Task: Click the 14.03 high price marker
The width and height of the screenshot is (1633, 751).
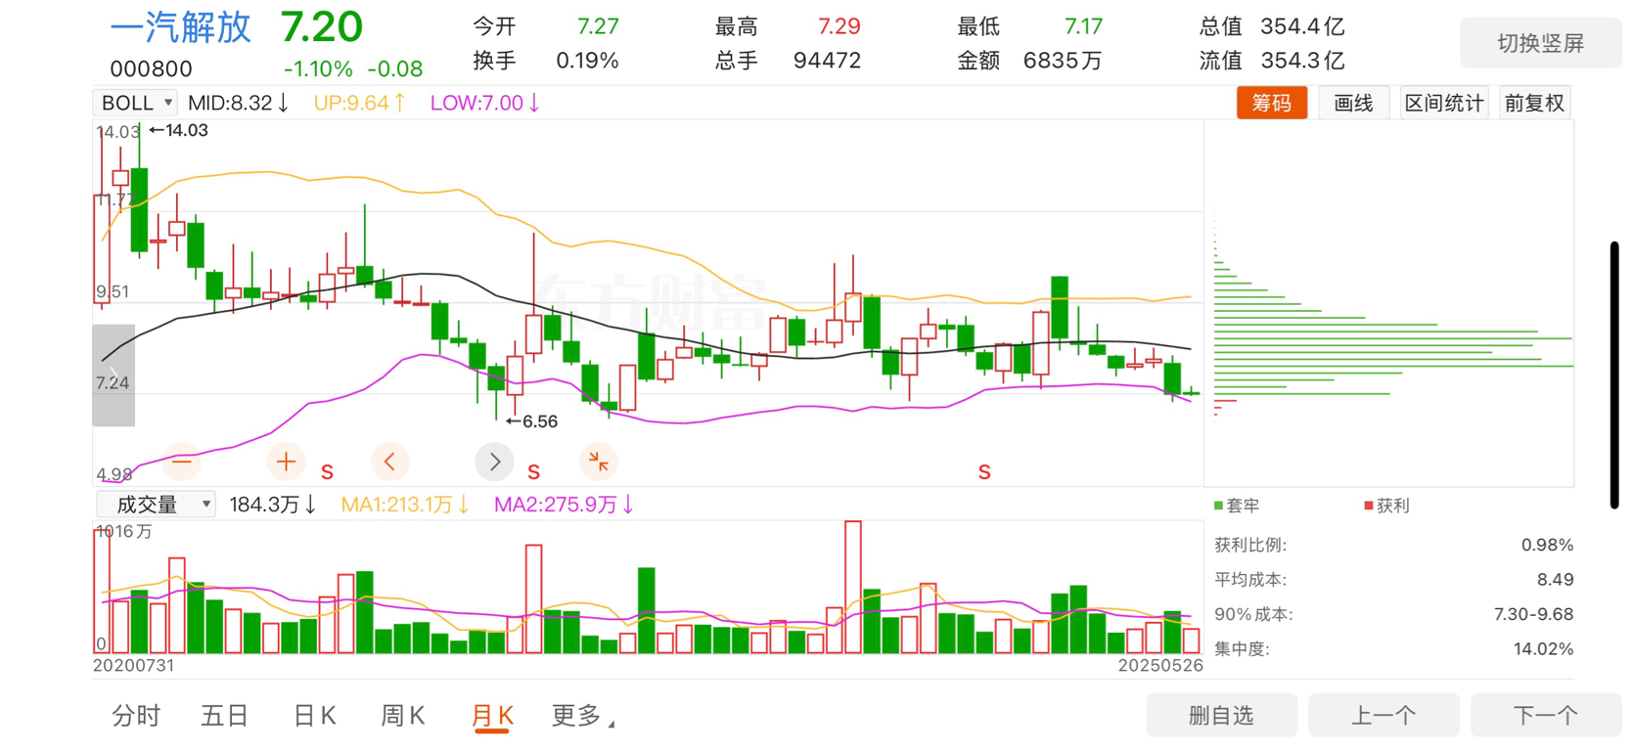Action: [178, 130]
